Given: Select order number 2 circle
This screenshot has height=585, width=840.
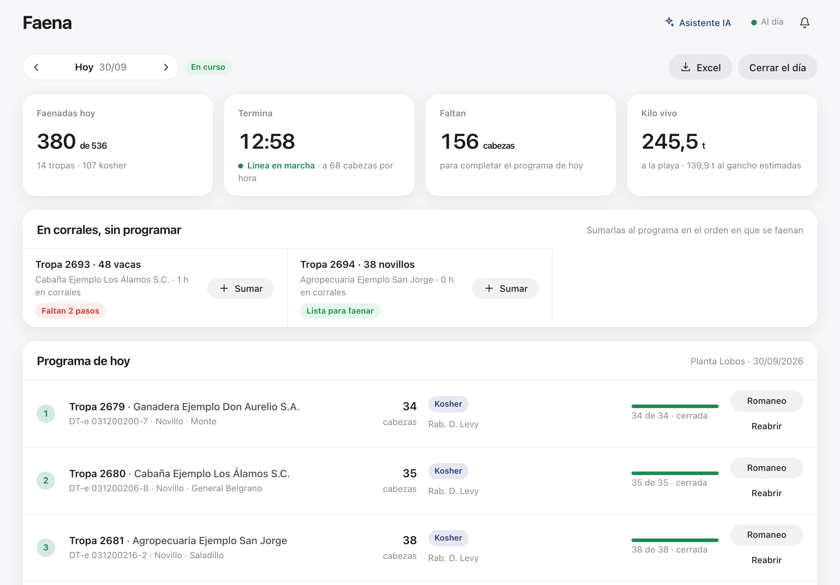Looking at the screenshot, I should point(46,481).
